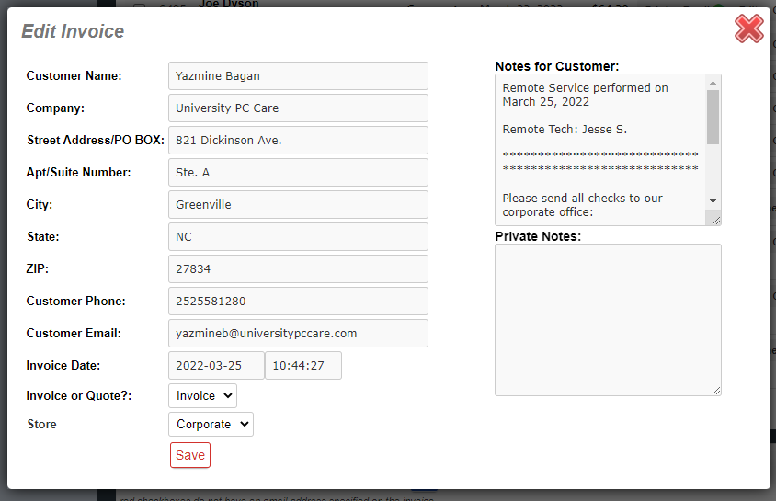
Task: Select the Apt/Suite Number field
Action: pos(298,173)
